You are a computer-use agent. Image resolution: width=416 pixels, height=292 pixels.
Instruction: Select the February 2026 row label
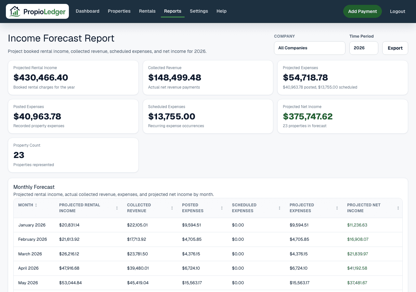(32, 239)
